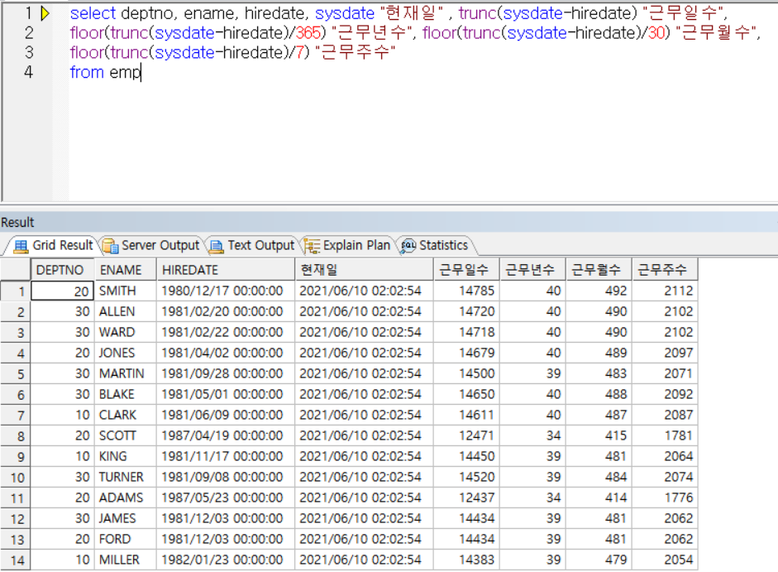Click the Text Output tab icon
Viewport: 778px width, 572px height.
click(x=217, y=246)
